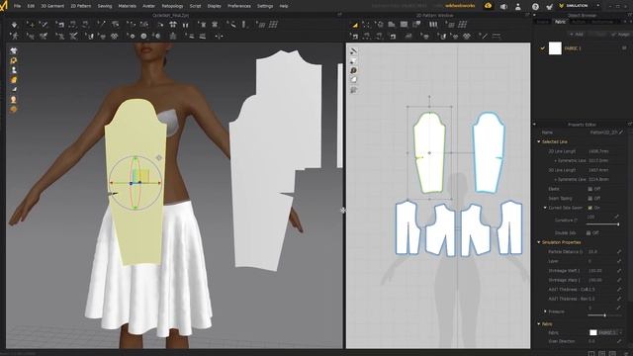Screen dimensions: 633x356
Task: Open the Avatar menu
Action: [149, 6]
